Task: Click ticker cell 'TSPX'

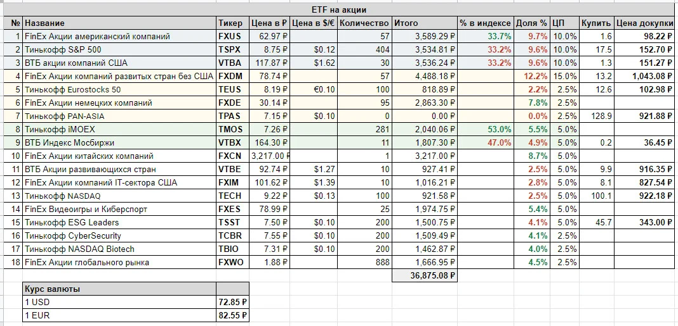Action: pyautogui.click(x=233, y=49)
